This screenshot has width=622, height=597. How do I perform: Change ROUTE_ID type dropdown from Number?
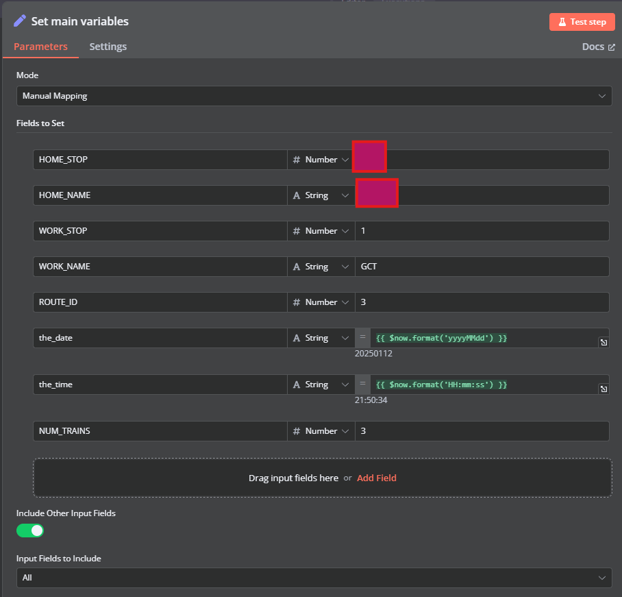pos(321,302)
